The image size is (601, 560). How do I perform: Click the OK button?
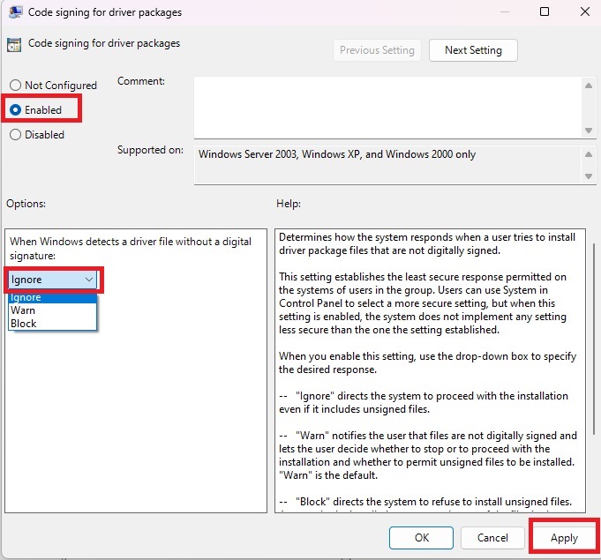click(421, 538)
